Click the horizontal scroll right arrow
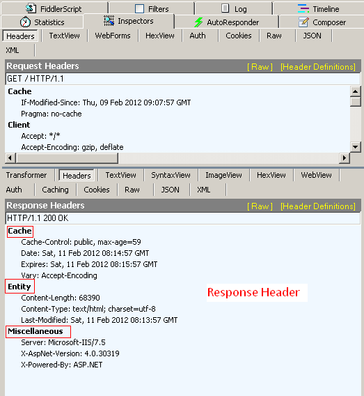 point(345,158)
